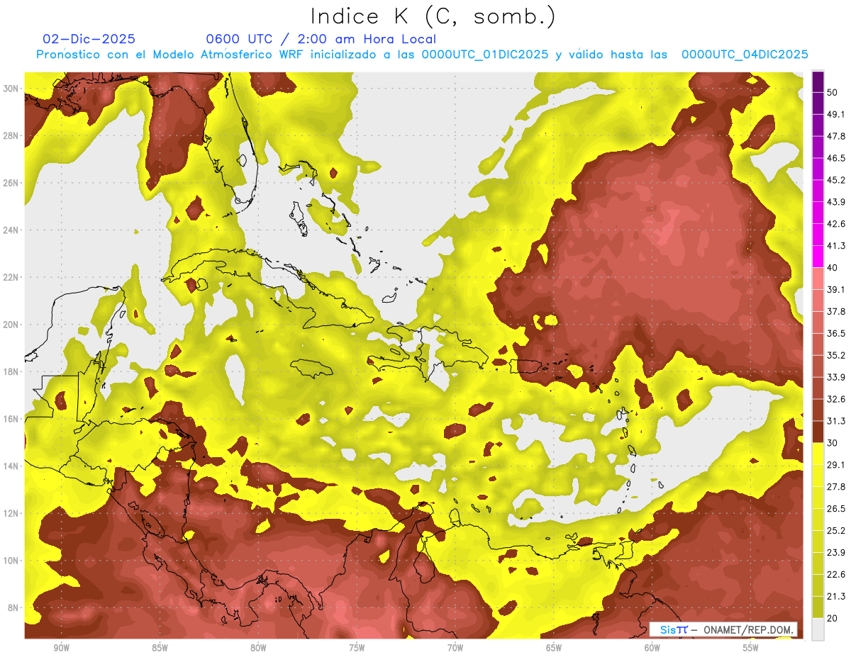The image size is (851, 657).
Task: Click the color bar value 31.3
Action: click(836, 421)
